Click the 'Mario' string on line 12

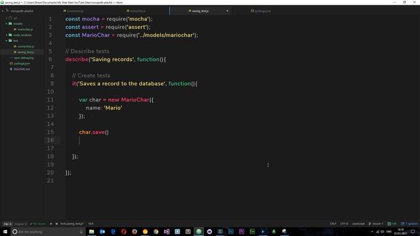(113, 108)
